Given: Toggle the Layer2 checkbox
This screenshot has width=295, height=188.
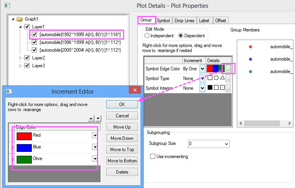Looking at the screenshot, I should (x=27, y=58).
